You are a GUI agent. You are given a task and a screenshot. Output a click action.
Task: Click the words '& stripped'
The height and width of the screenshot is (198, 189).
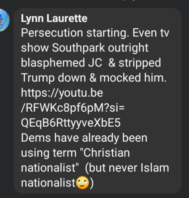pyautogui.click(x=135, y=63)
